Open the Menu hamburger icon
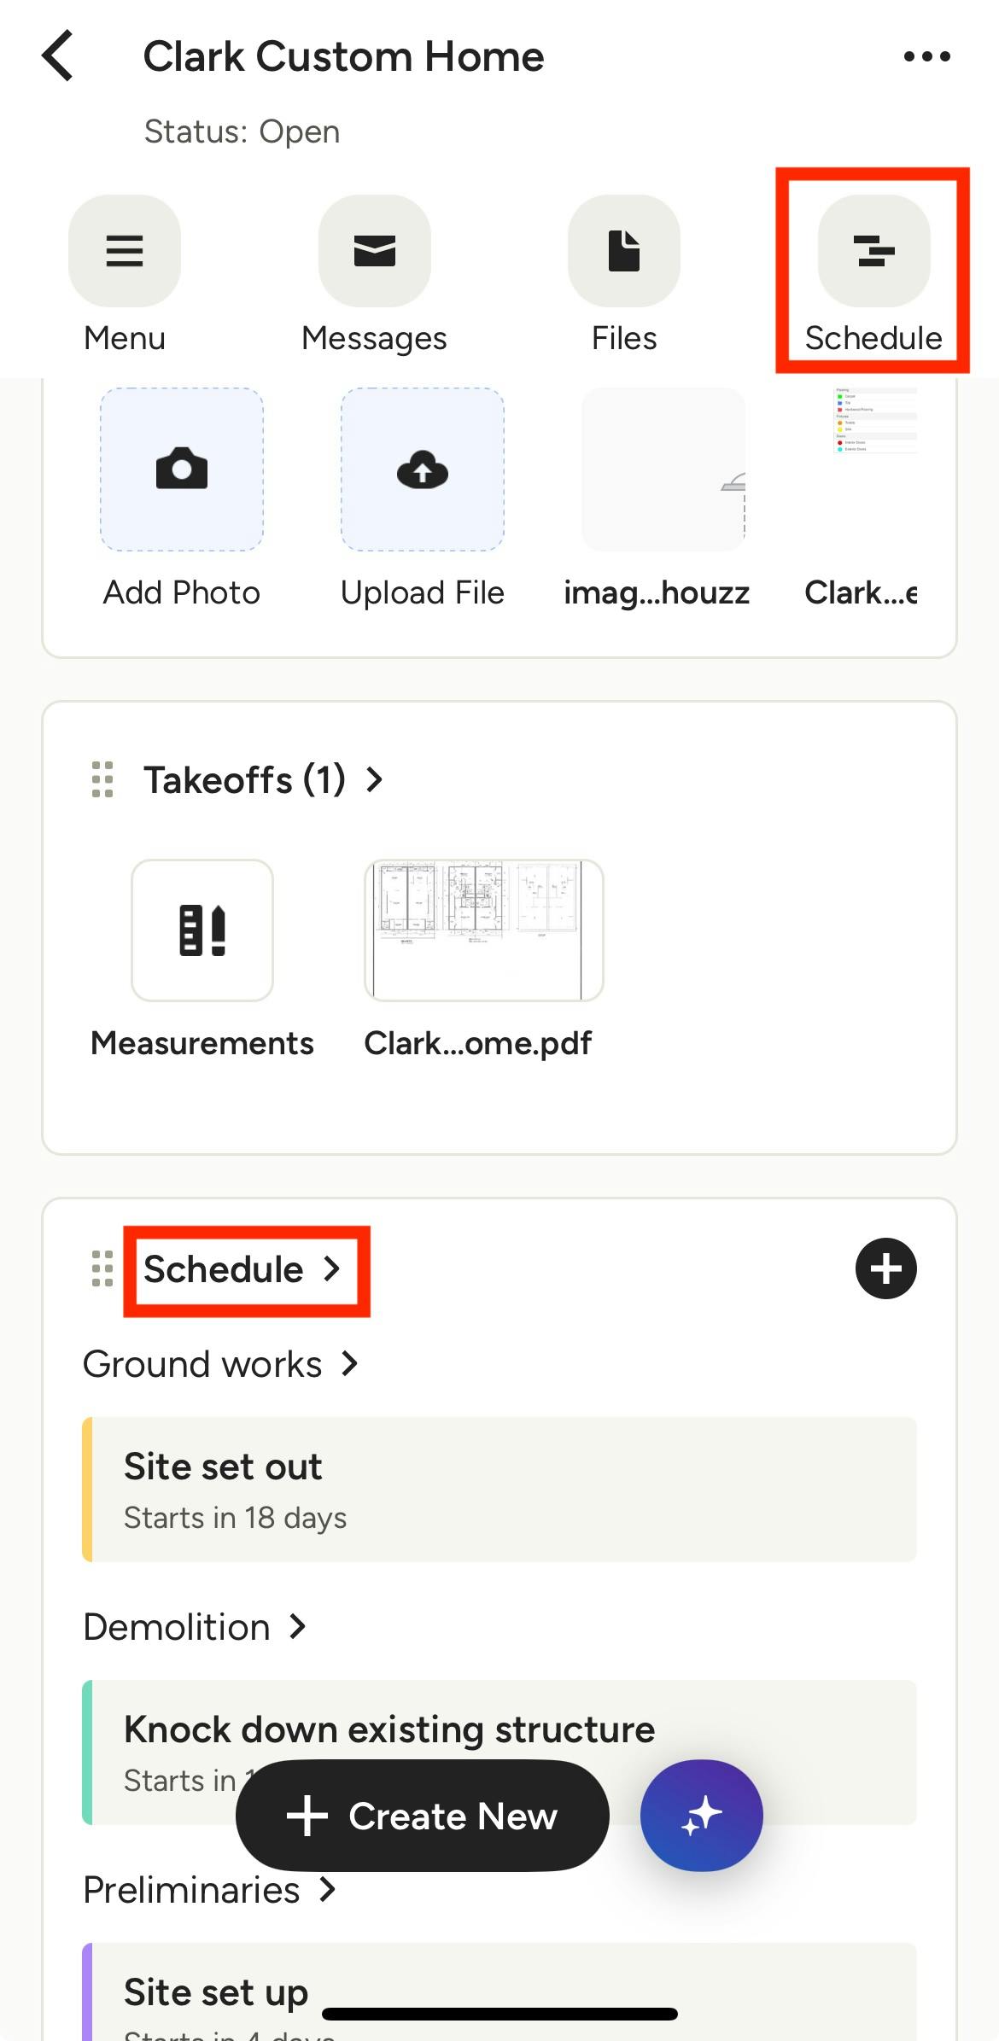Viewport: 999px width, 2041px height. click(125, 251)
